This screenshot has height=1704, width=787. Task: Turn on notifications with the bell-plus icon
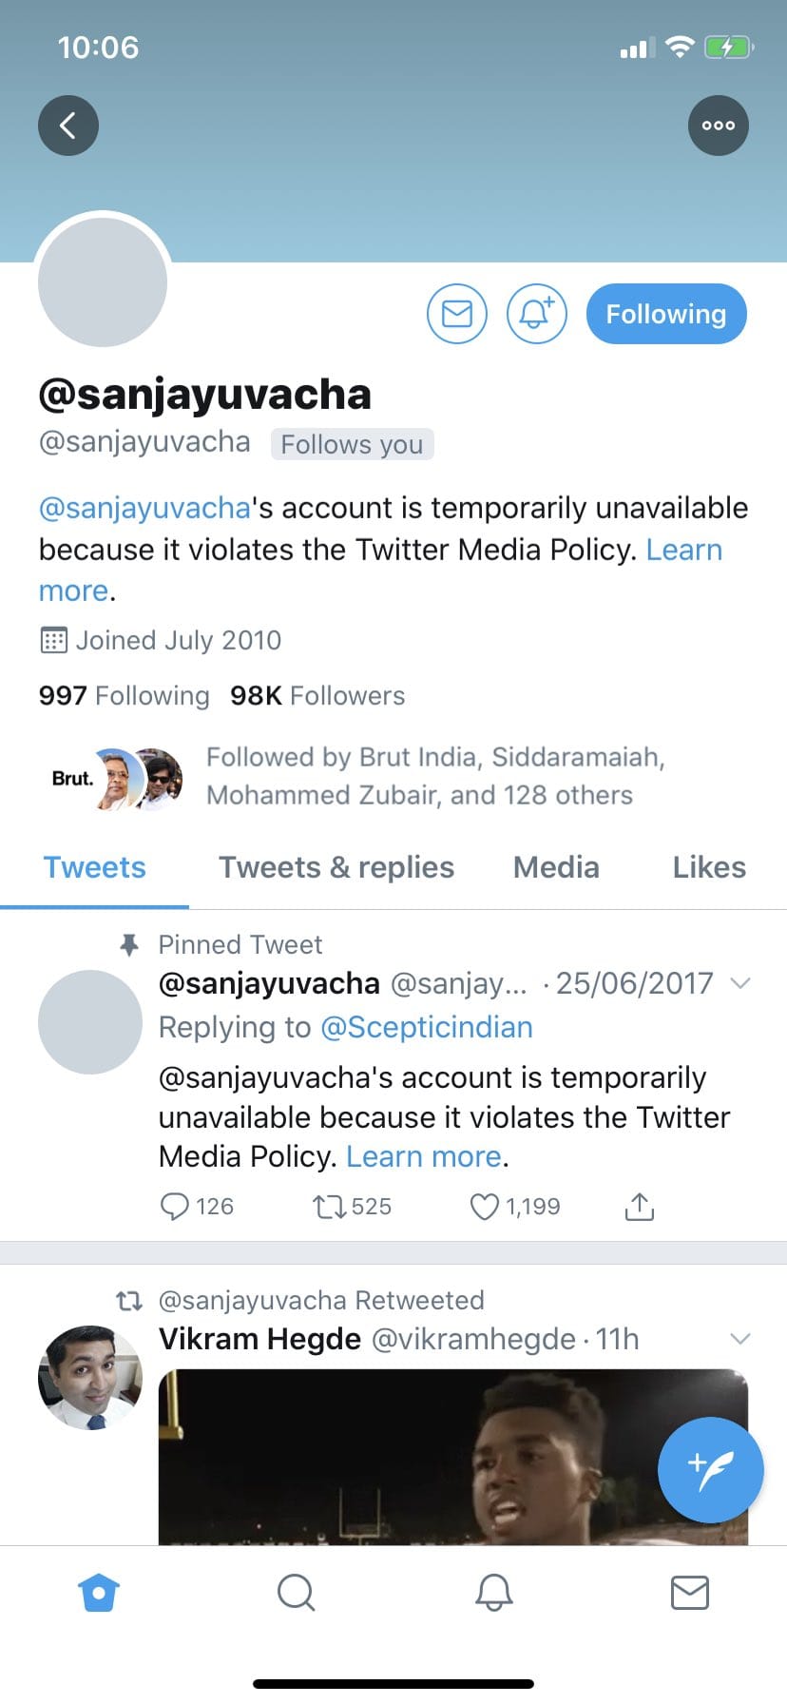pos(536,314)
